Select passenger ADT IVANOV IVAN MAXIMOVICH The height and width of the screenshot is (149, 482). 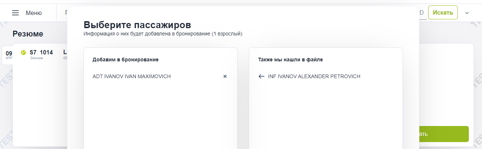tap(131, 76)
